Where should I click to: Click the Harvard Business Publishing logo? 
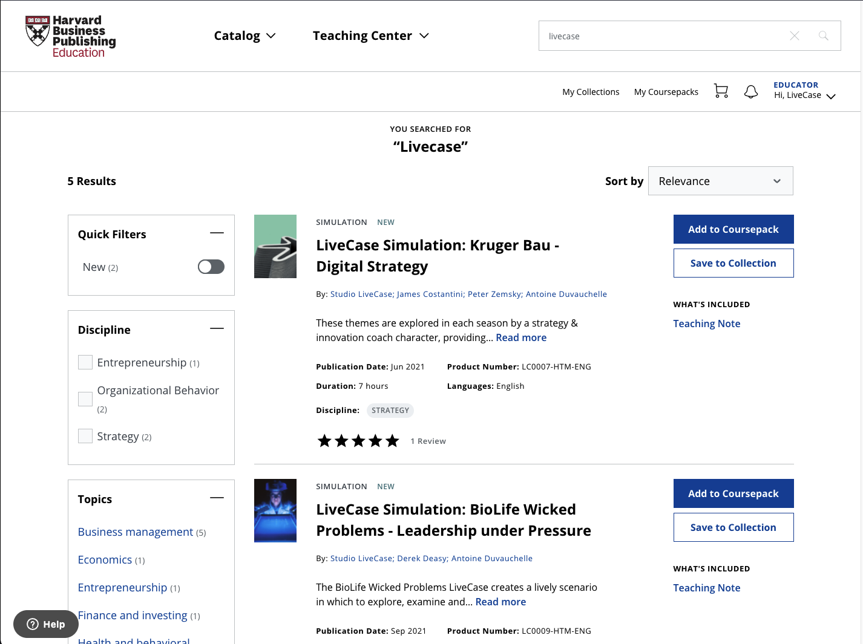[x=70, y=36]
